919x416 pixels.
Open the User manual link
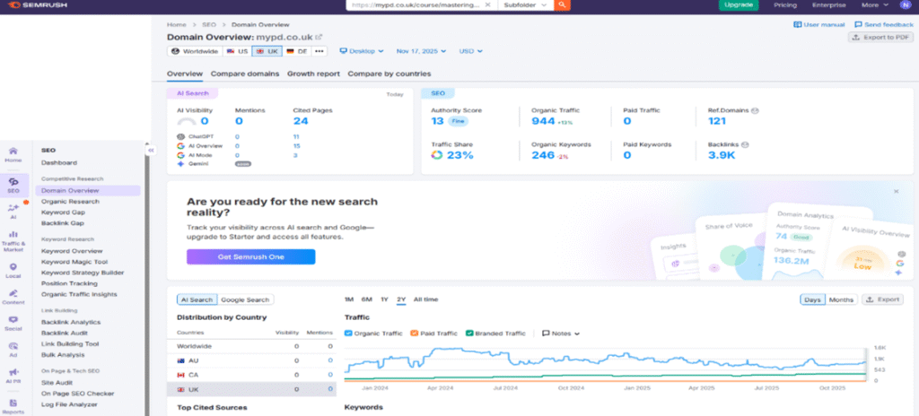(818, 24)
